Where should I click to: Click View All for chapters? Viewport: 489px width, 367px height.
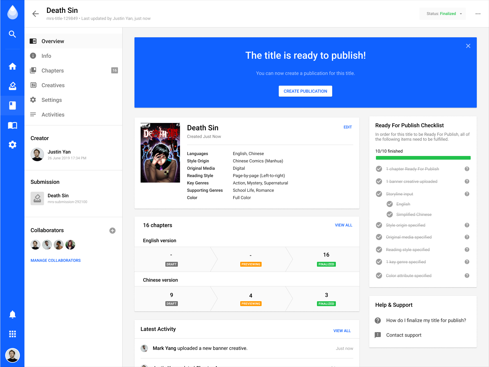[x=343, y=225]
